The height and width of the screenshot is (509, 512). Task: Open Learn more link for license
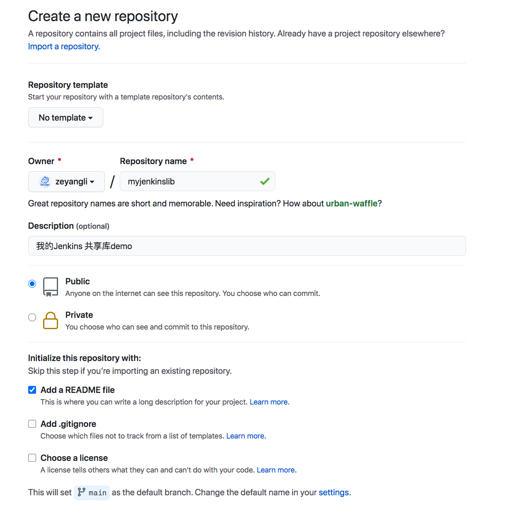[277, 470]
